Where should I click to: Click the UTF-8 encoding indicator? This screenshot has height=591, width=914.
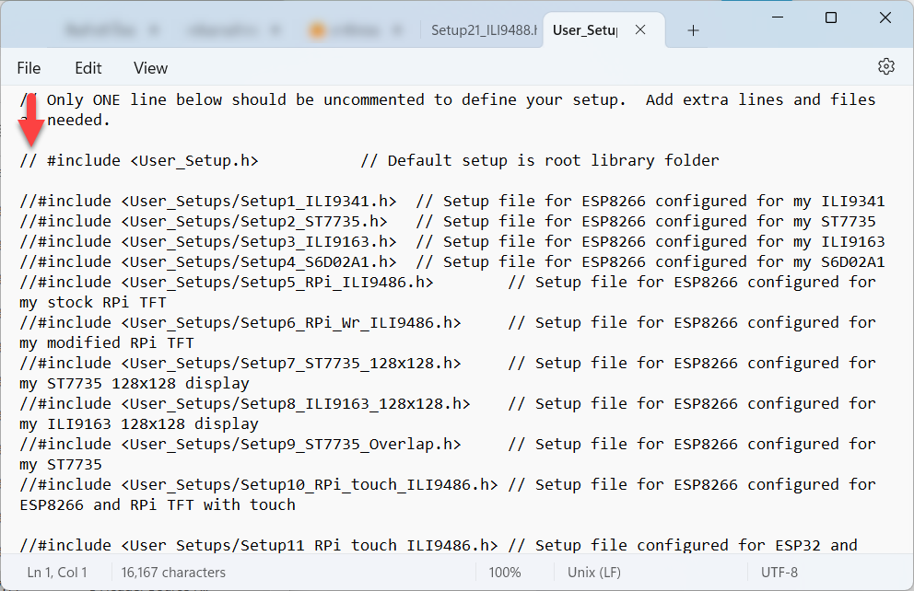(x=779, y=573)
